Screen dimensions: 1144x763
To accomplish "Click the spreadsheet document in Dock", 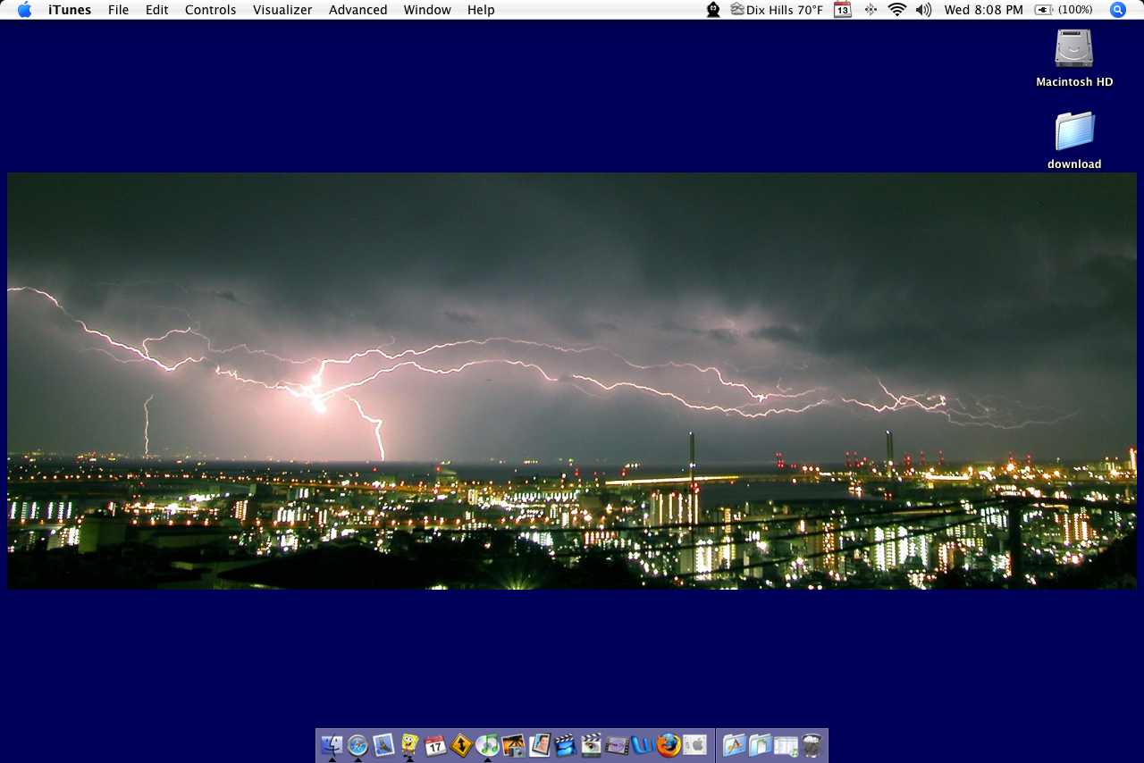I will point(786,744).
